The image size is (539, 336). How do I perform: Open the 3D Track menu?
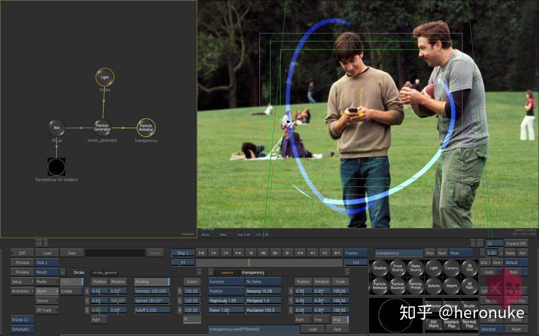pos(47,310)
